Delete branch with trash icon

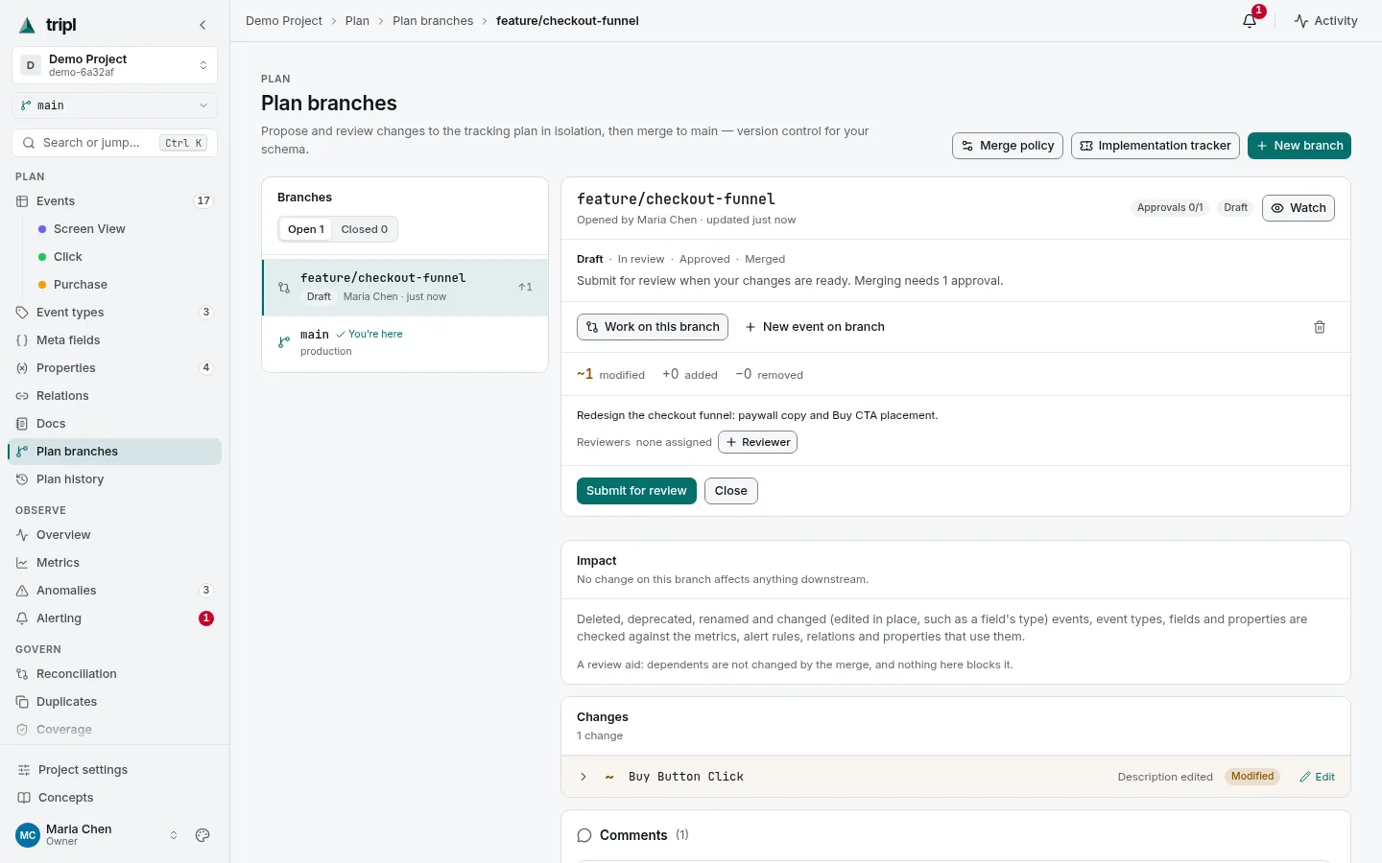(x=1320, y=327)
